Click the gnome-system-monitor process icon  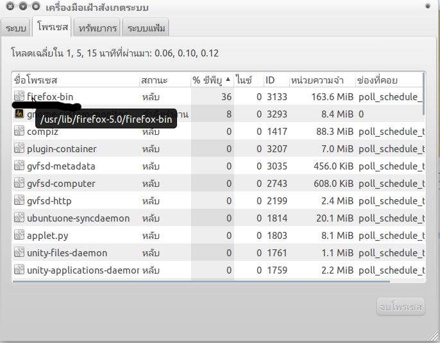tap(19, 114)
